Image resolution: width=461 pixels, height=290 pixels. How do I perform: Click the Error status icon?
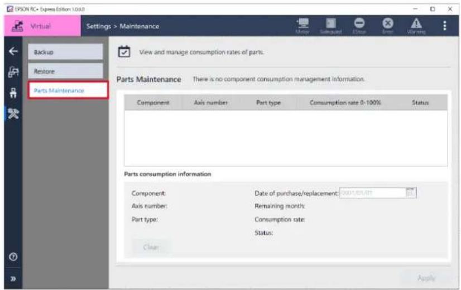point(387,26)
